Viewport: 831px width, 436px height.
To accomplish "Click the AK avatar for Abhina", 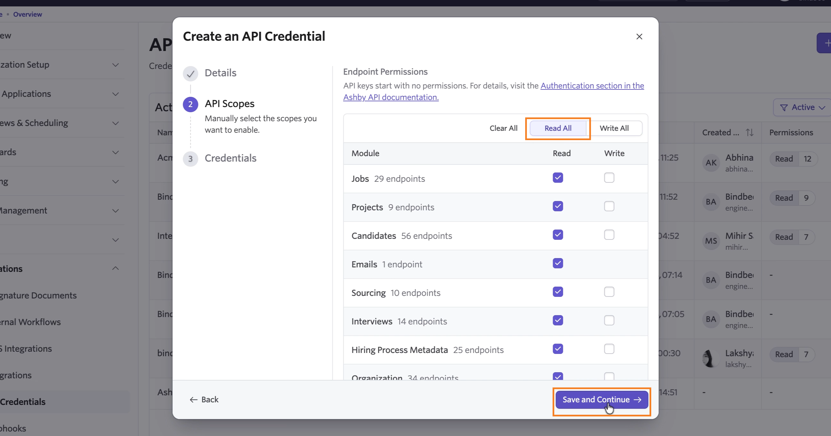I will (x=711, y=163).
